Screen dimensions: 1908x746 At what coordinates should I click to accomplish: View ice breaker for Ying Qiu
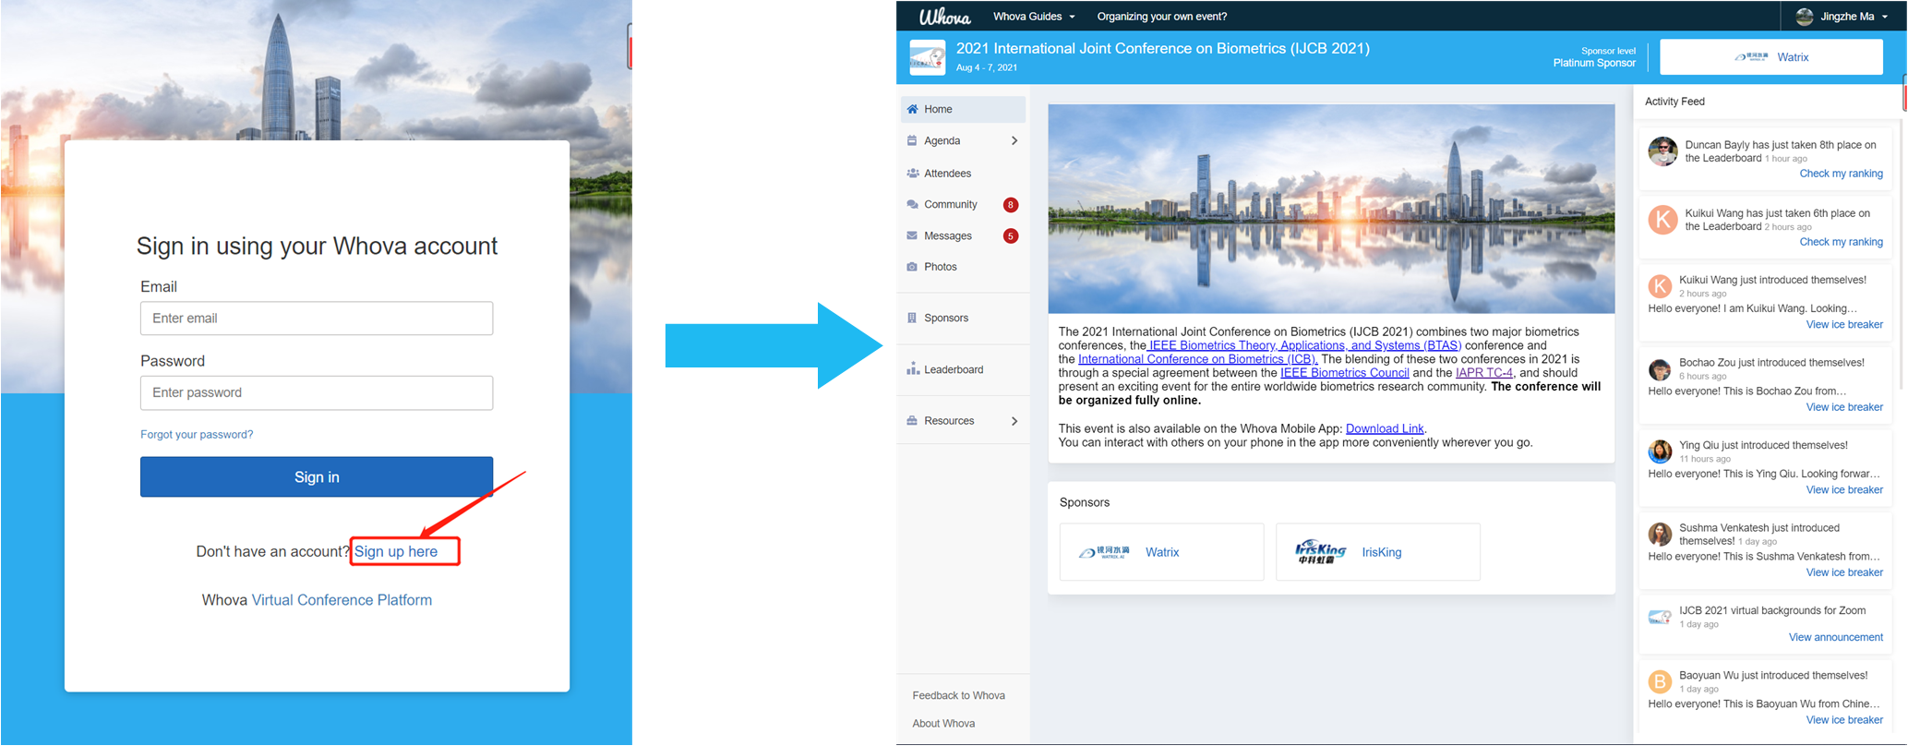1844,490
